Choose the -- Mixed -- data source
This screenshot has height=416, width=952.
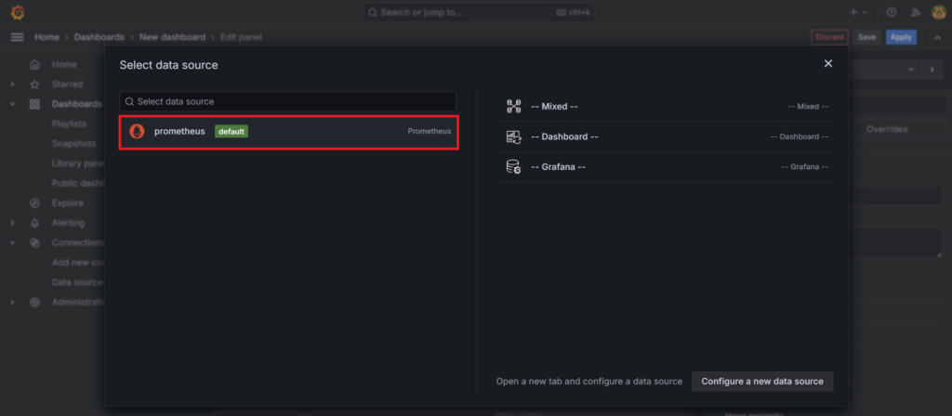click(x=665, y=106)
